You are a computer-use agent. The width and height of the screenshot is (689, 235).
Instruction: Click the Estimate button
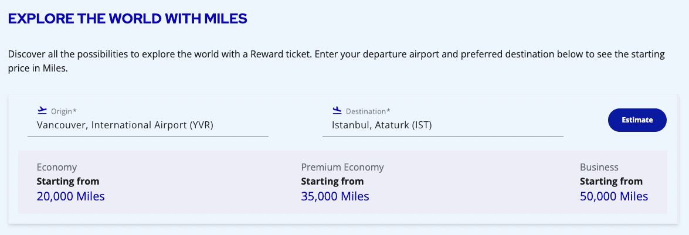click(x=637, y=120)
